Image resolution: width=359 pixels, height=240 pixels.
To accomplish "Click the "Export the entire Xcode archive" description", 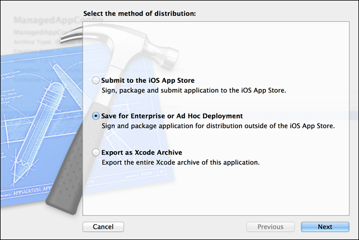I will click(180, 162).
